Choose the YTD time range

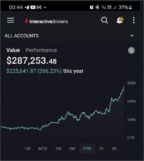tap(87, 148)
